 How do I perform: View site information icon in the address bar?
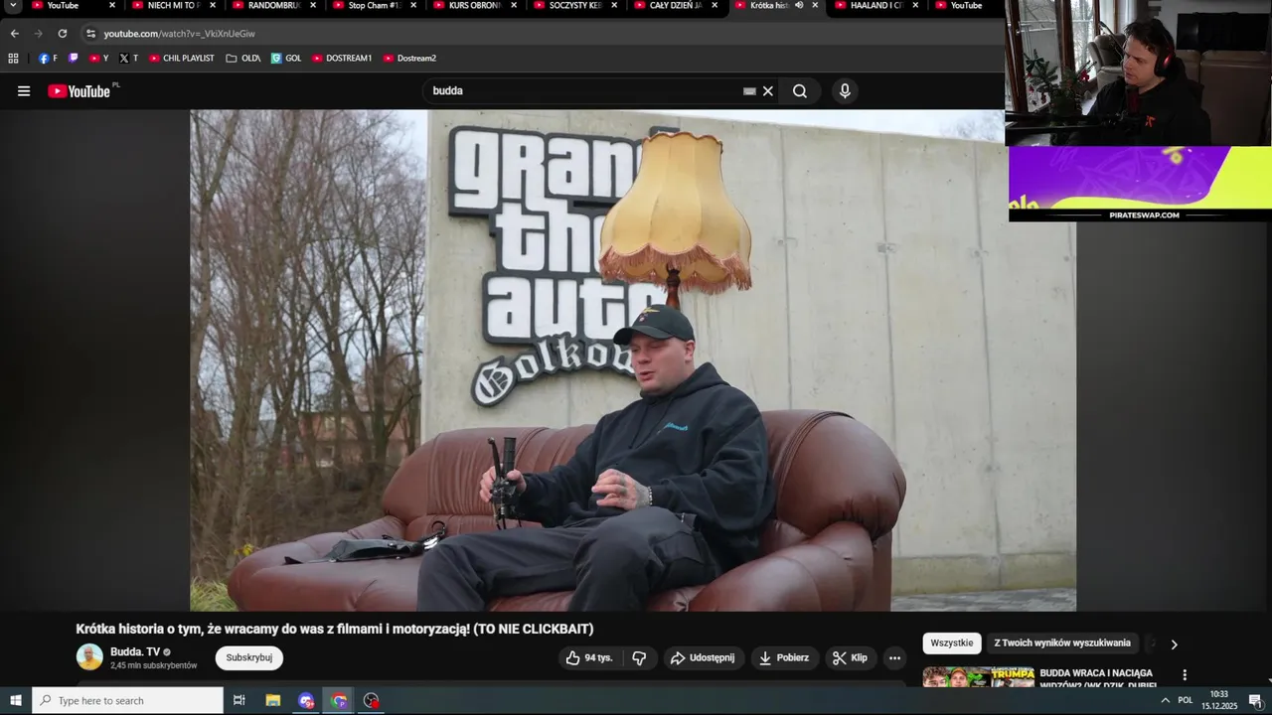[x=90, y=33]
